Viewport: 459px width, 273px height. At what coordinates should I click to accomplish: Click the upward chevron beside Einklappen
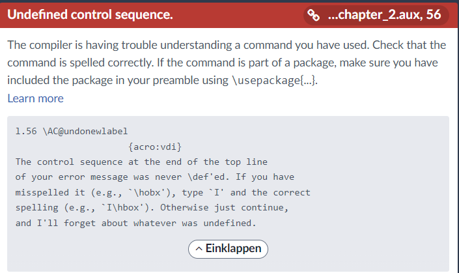pos(198,248)
